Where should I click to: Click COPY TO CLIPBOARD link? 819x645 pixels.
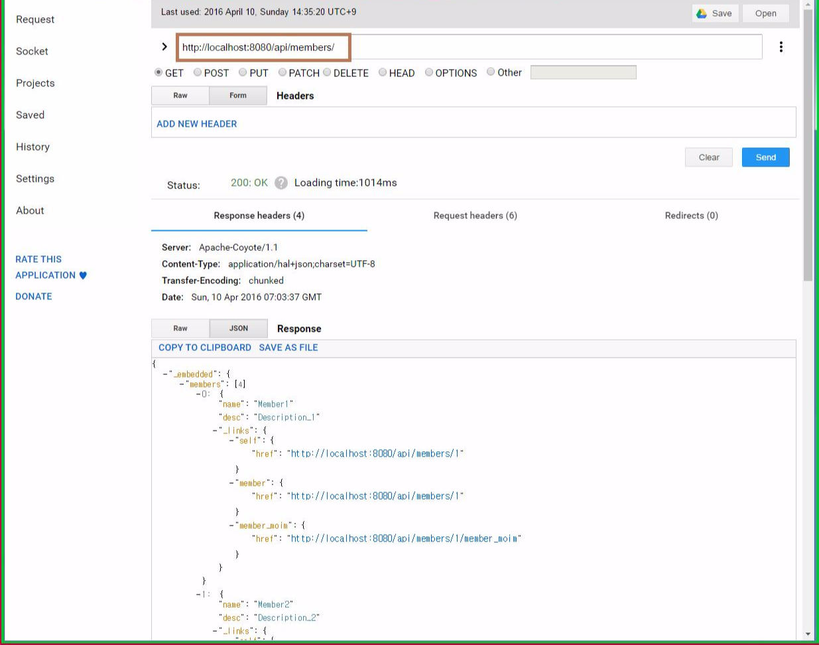[x=205, y=348]
